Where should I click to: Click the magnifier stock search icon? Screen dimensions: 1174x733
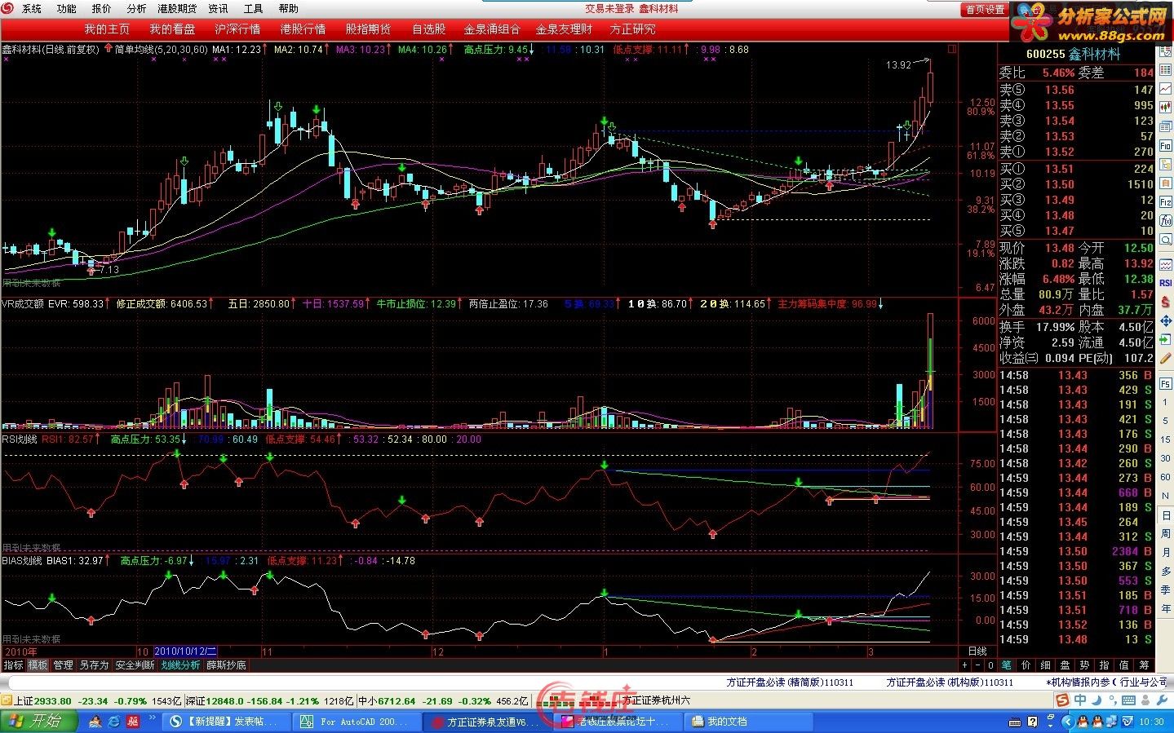[x=1165, y=240]
